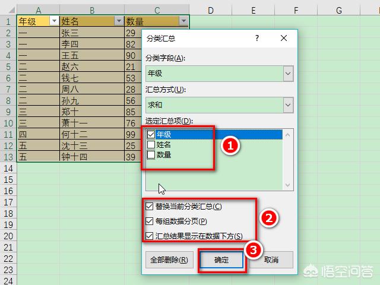Click cell containing 王五

92,55
